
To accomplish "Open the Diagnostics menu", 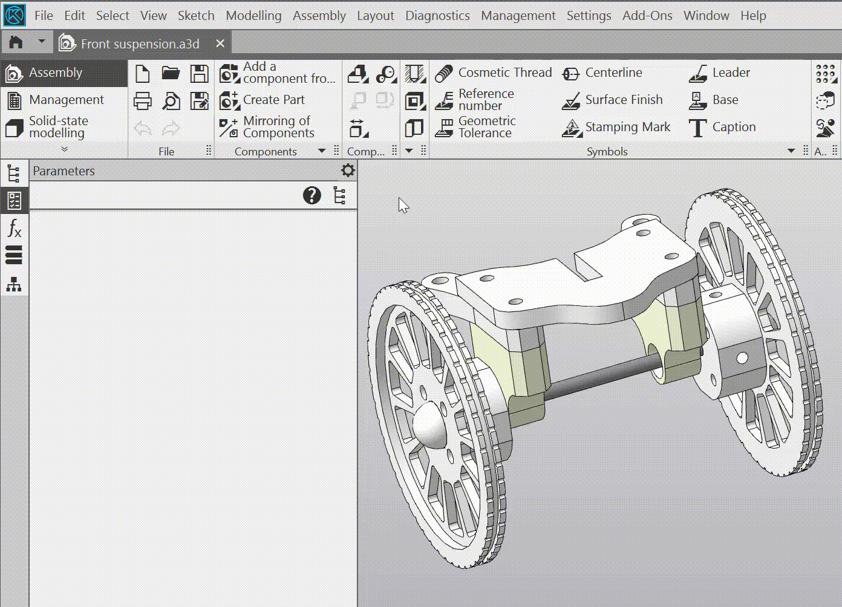I will [437, 16].
